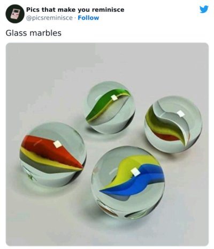Click the olive and red swirl marble
This screenshot has width=214, height=249.
click(173, 124)
